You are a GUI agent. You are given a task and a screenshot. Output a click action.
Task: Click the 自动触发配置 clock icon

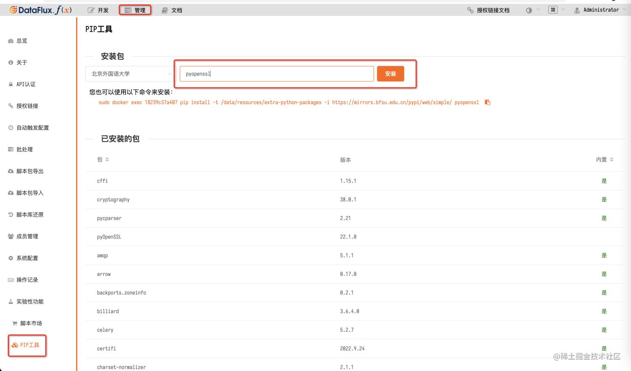click(x=11, y=127)
